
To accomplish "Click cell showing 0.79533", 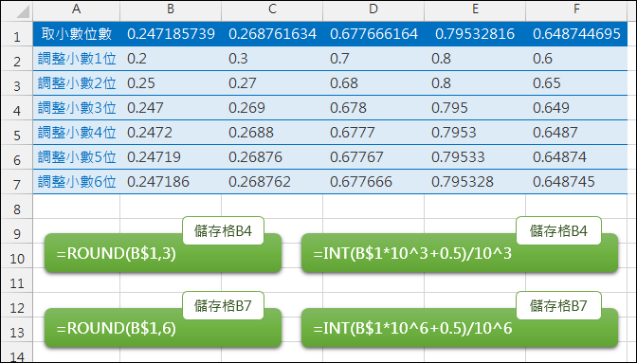I will pyautogui.click(x=475, y=157).
